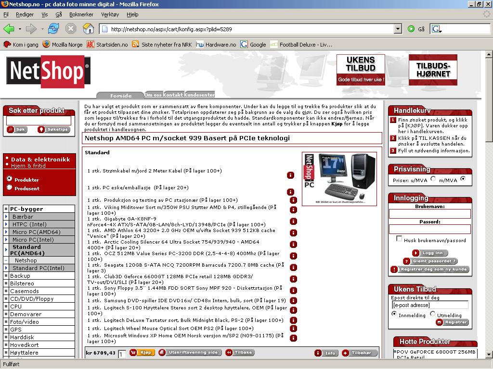Click the Ukens Tilbud banner image
The image size is (493, 369).
pyautogui.click(x=361, y=70)
